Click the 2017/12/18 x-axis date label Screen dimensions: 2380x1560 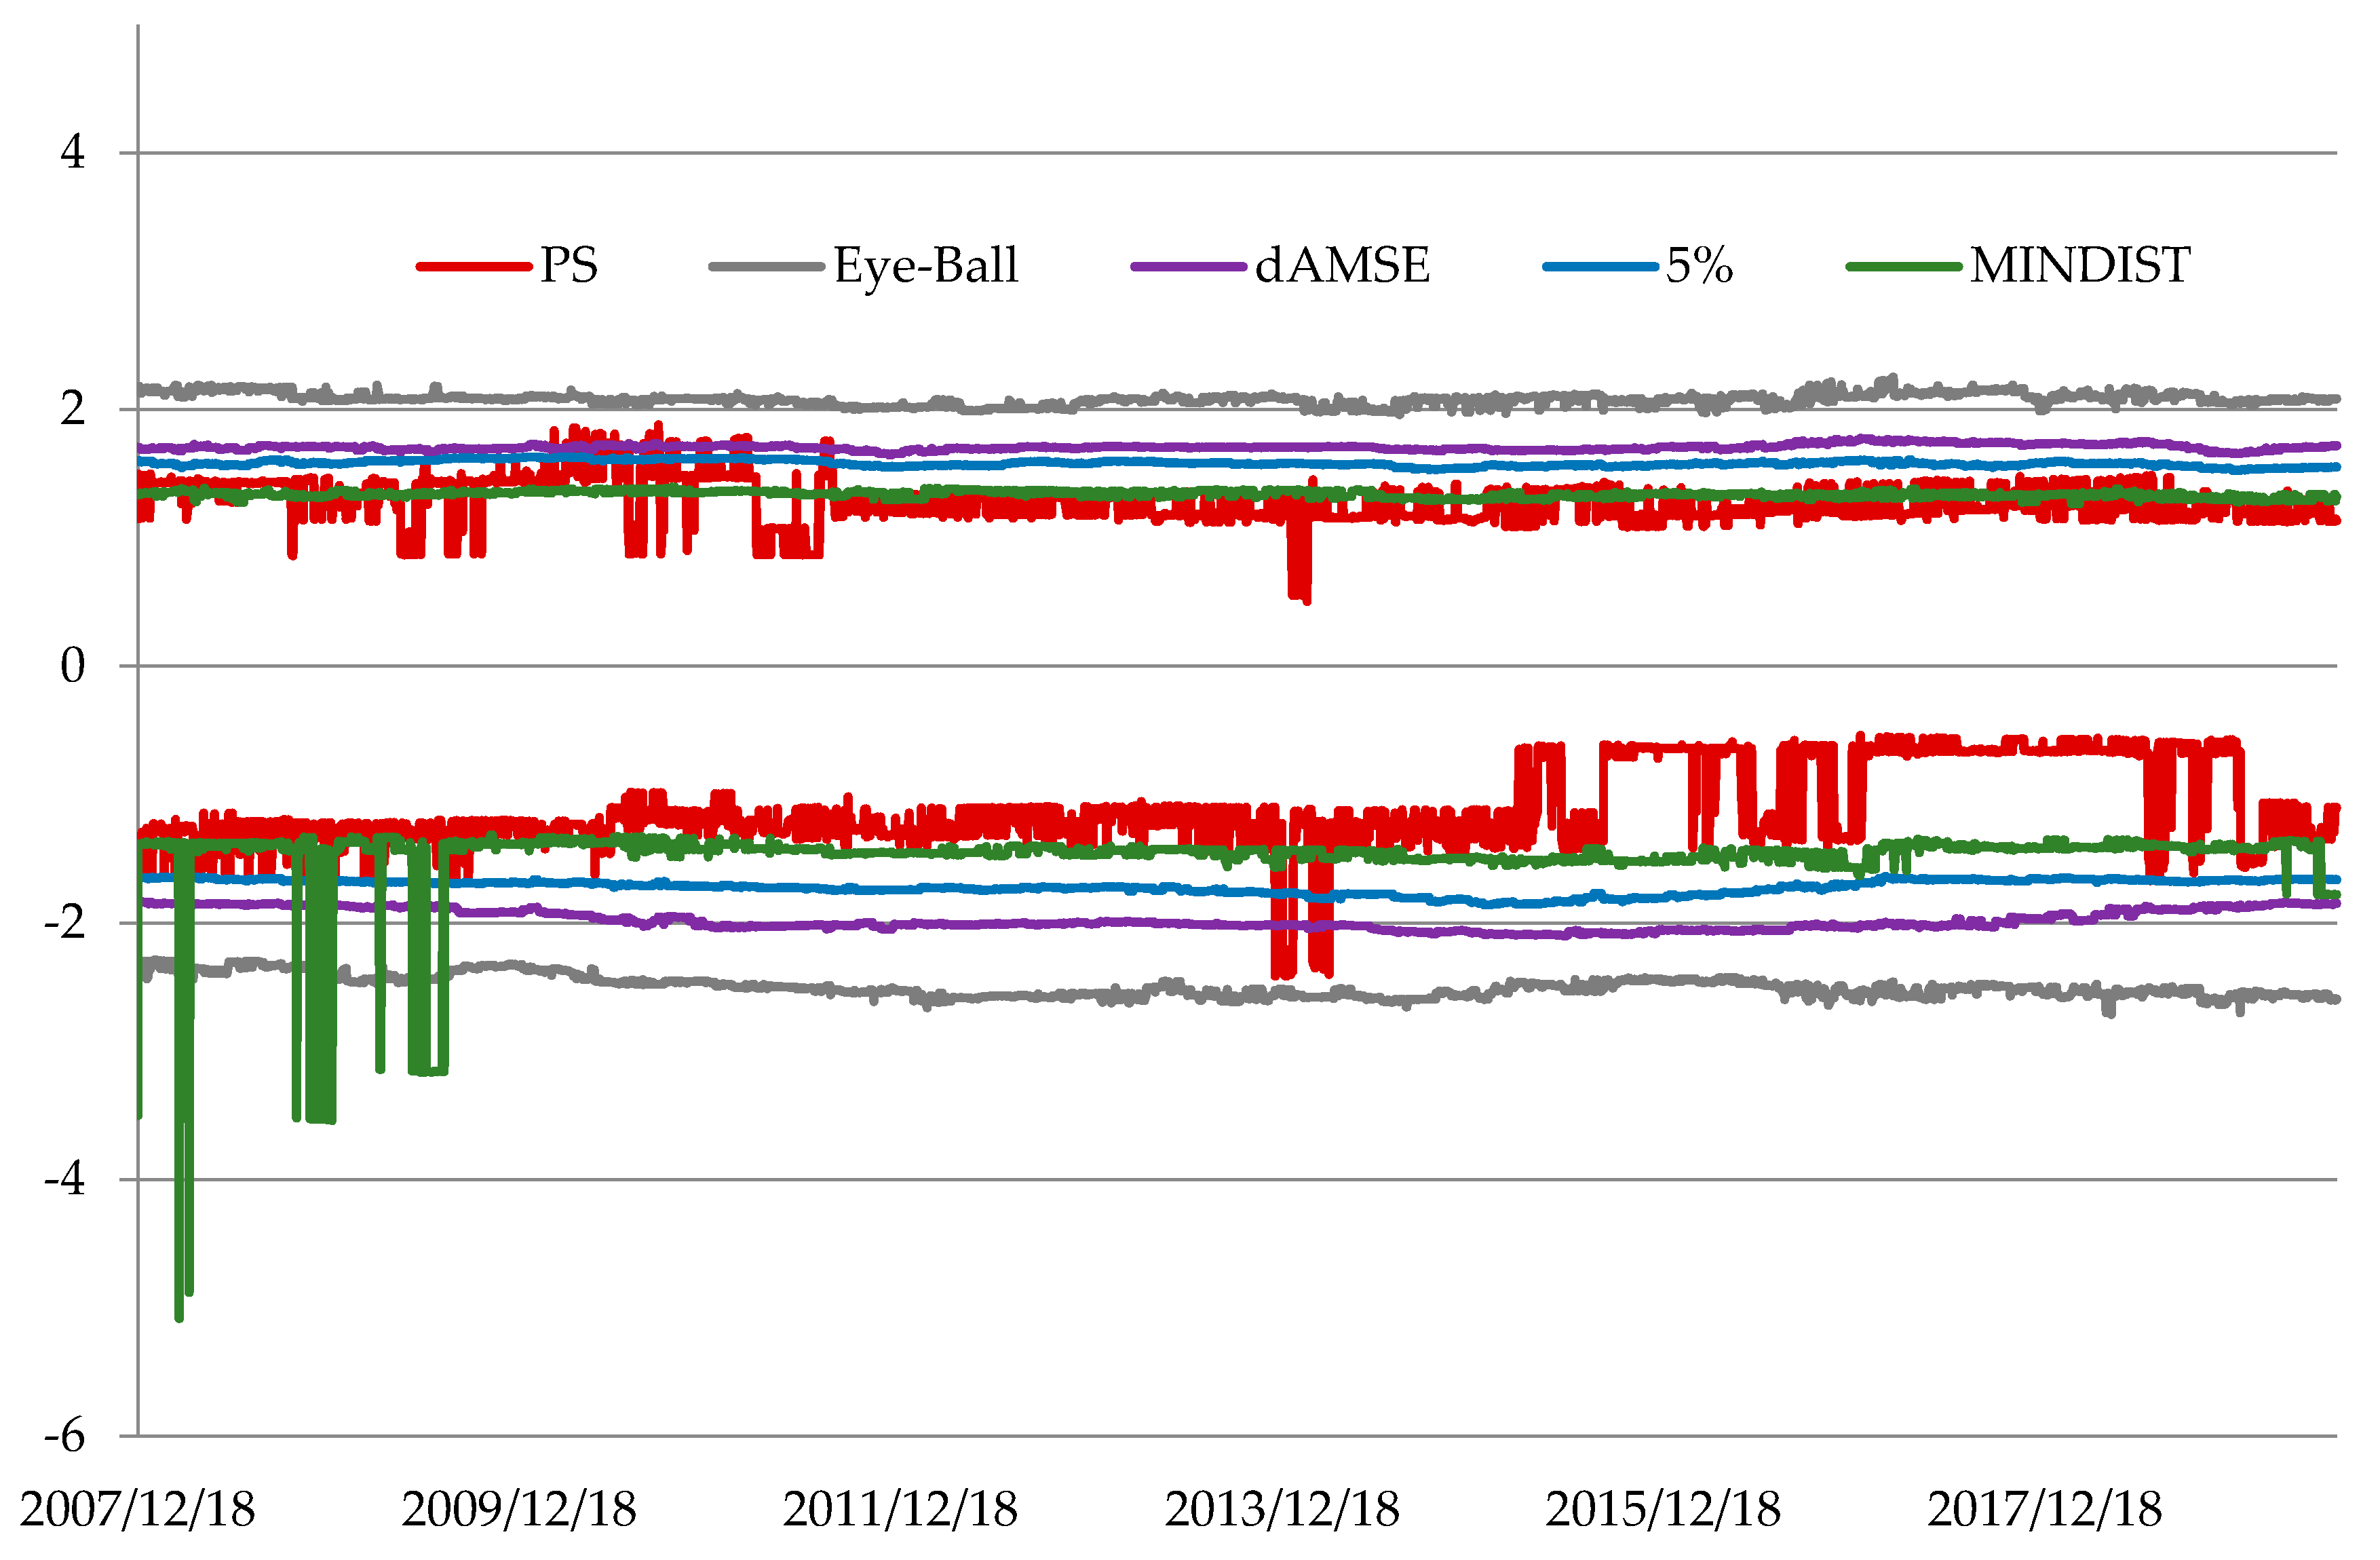2045,1510
